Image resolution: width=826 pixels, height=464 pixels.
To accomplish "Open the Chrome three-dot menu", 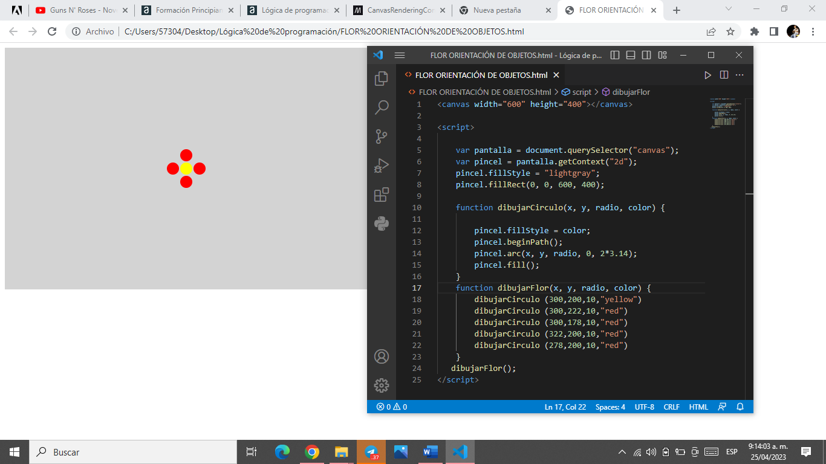I will (812, 31).
